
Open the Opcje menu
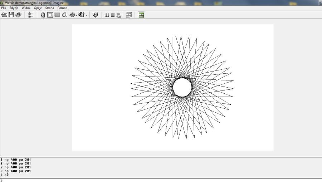click(x=38, y=8)
